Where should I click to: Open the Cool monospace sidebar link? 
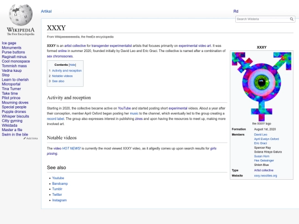pyautogui.click(x=16, y=61)
